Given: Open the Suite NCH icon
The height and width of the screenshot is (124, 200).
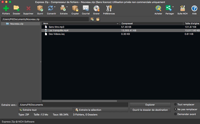Looking at the screenshot, I should [x=182, y=9].
